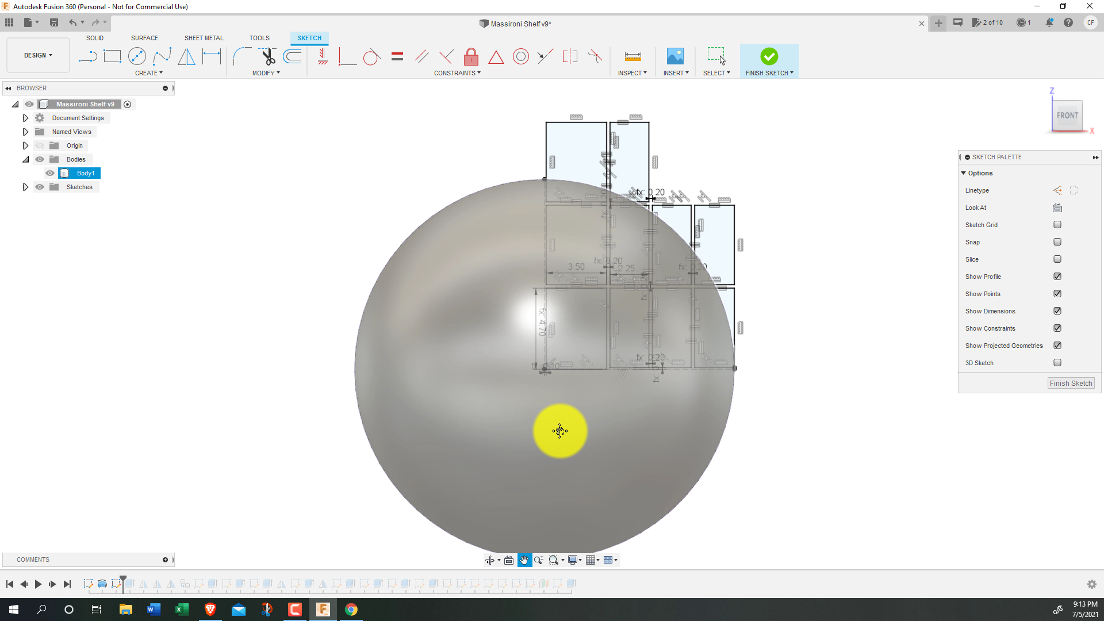1104x621 pixels.
Task: Click the Sketch Dimension tool
Action: point(211,56)
